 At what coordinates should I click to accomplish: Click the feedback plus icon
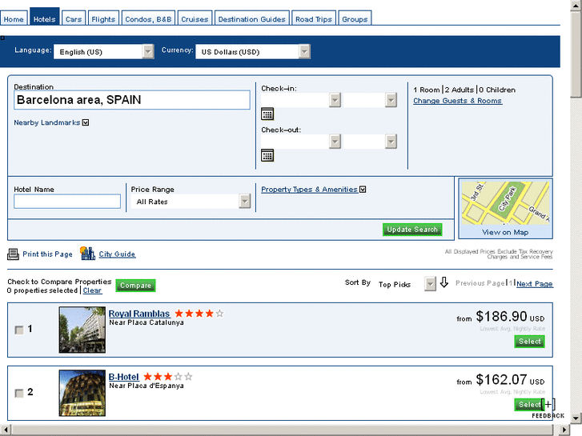548,405
